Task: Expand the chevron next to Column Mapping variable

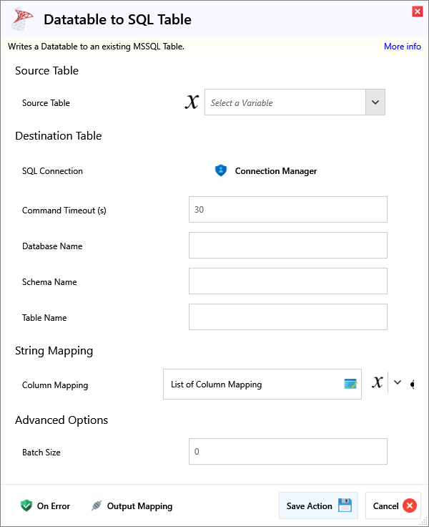Action: pos(398,383)
